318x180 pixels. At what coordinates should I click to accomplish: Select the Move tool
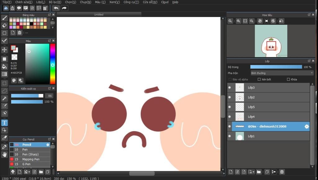point(4,50)
